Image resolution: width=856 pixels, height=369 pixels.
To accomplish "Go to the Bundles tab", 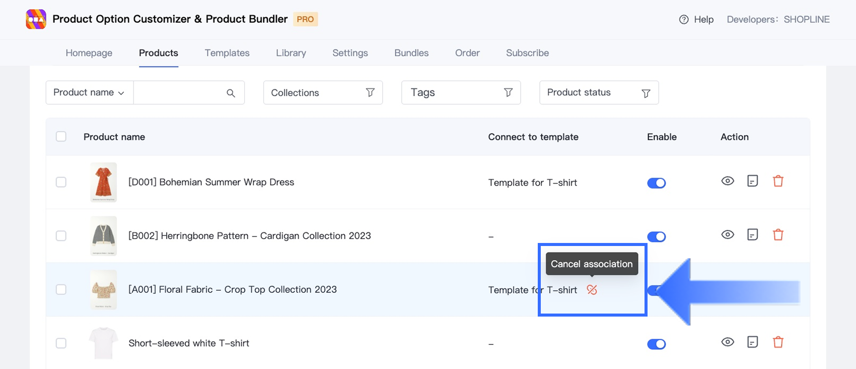I will 411,53.
